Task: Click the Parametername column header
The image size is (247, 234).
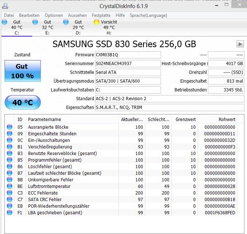Action: (72, 120)
